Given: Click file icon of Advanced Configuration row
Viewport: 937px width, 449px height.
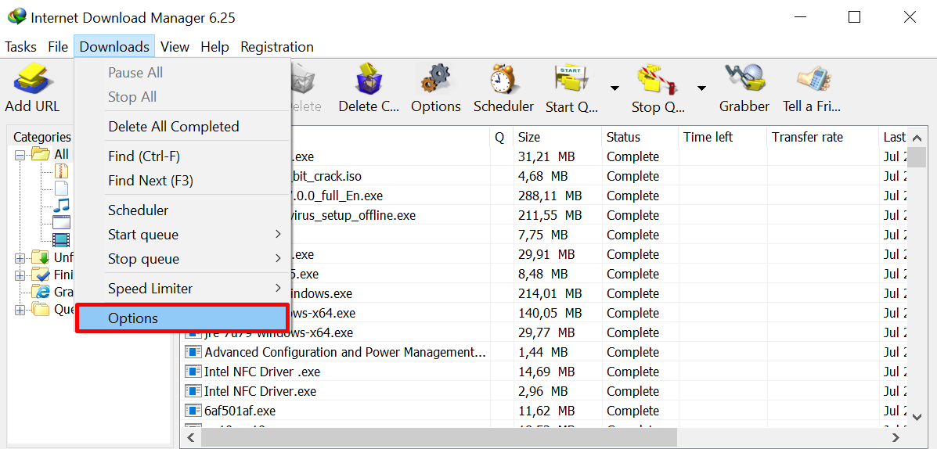Looking at the screenshot, I should pos(193,352).
